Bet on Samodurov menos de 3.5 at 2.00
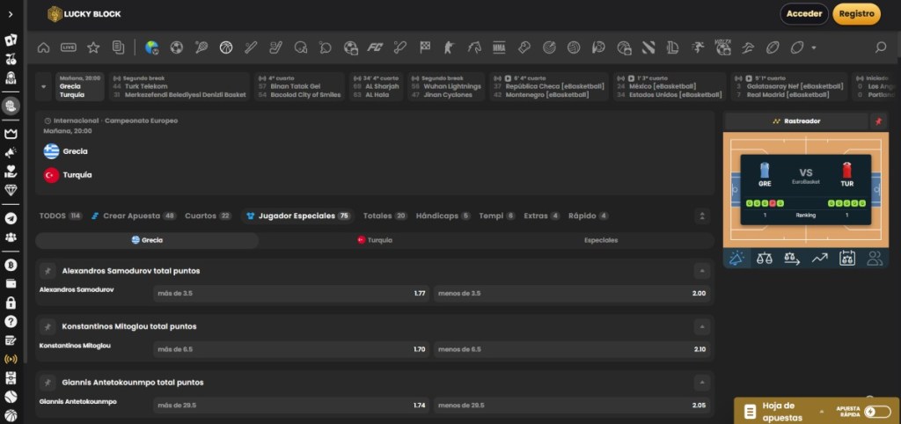This screenshot has height=424, width=901. click(572, 294)
